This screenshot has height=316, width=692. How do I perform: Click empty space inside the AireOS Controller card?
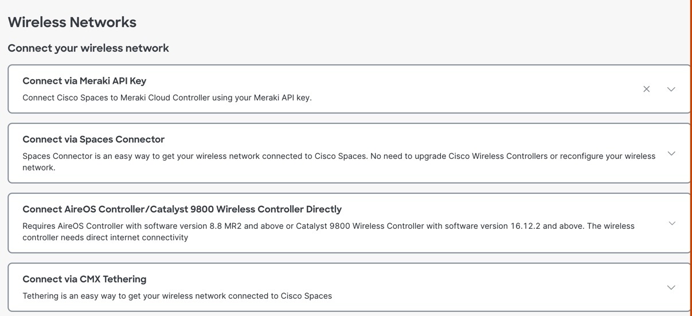click(x=487, y=209)
